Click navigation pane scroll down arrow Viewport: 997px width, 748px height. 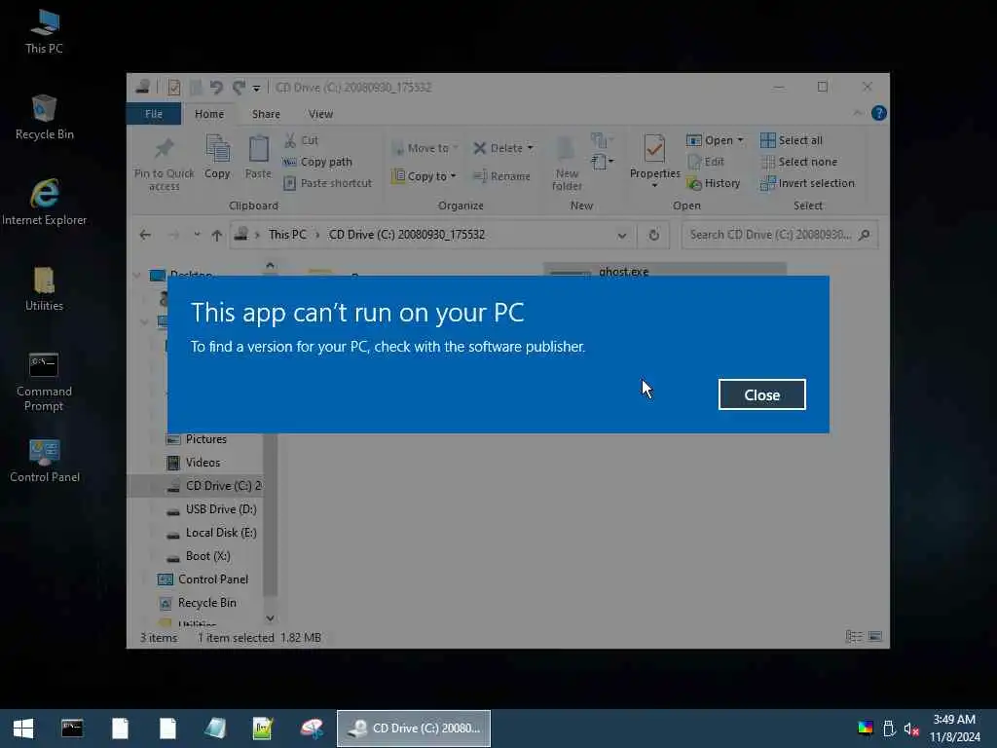[271, 618]
